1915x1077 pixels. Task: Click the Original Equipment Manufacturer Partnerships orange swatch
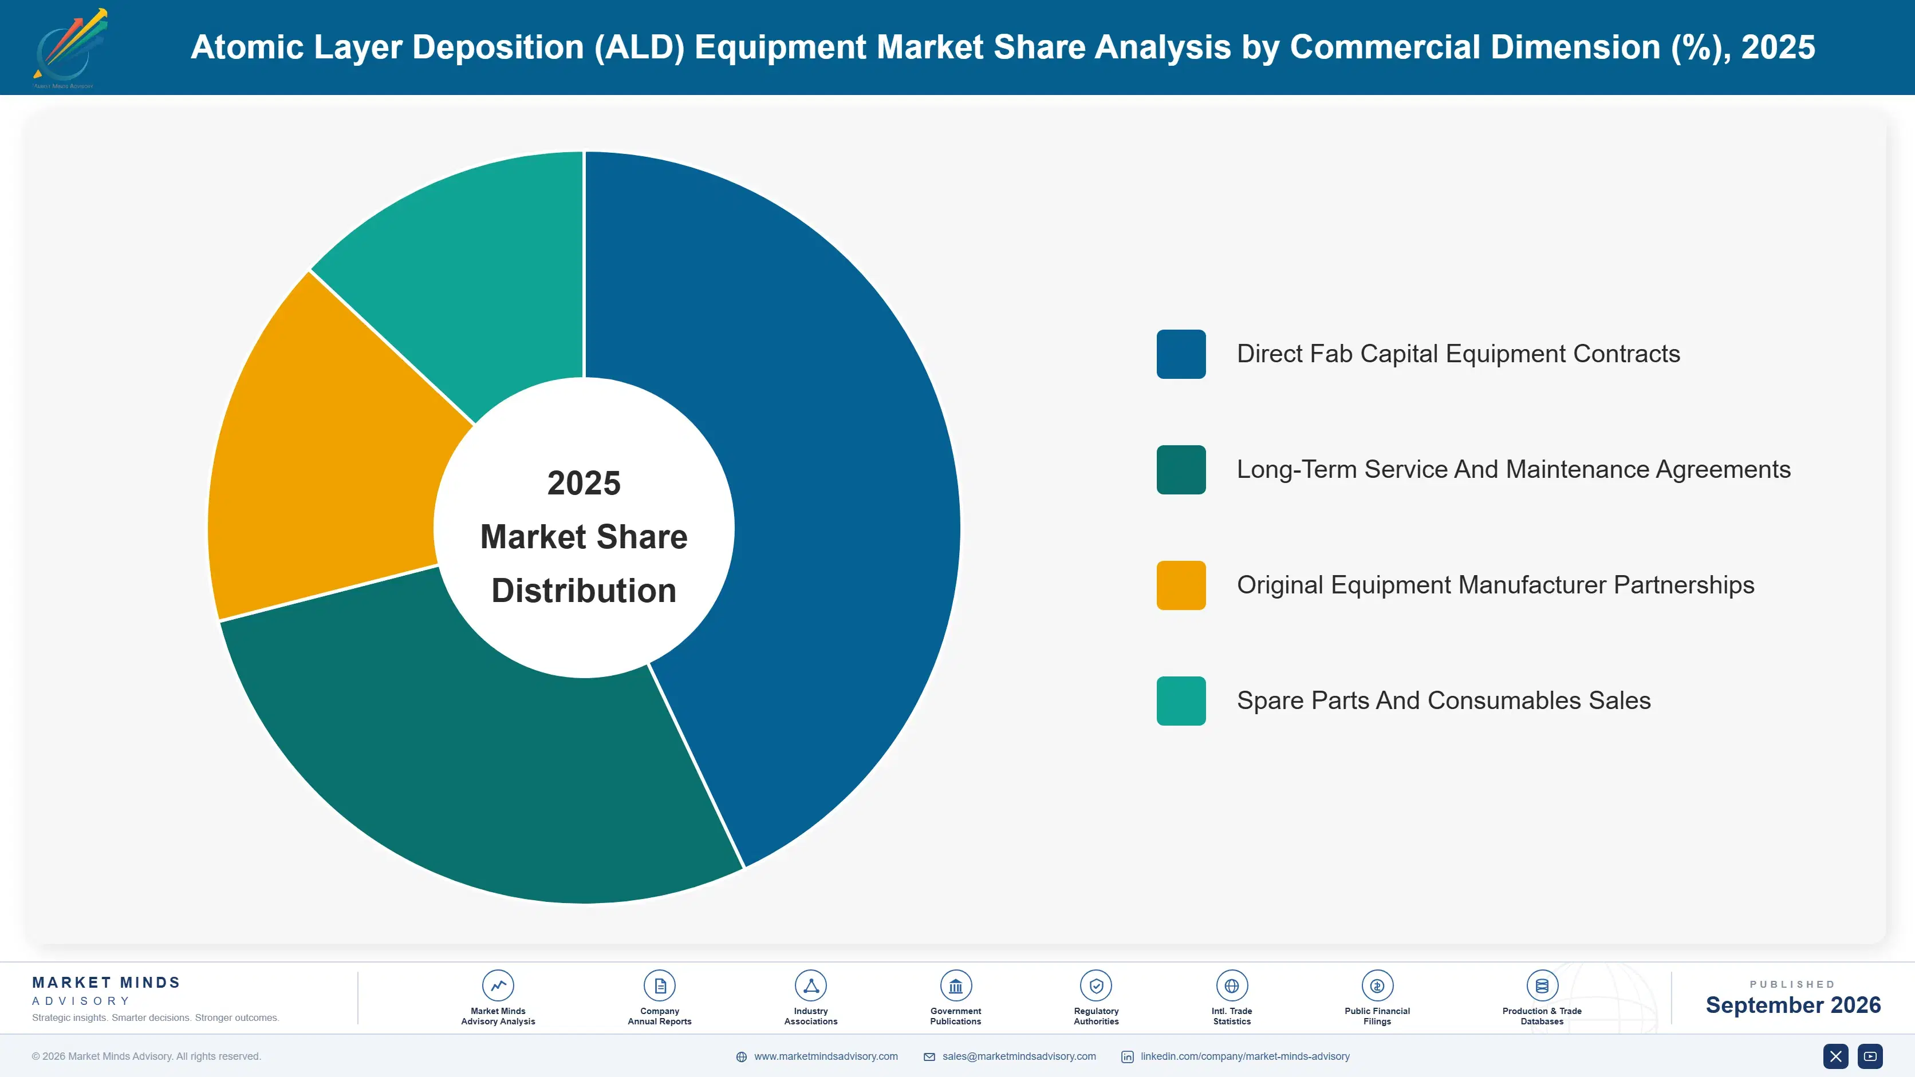coord(1180,585)
